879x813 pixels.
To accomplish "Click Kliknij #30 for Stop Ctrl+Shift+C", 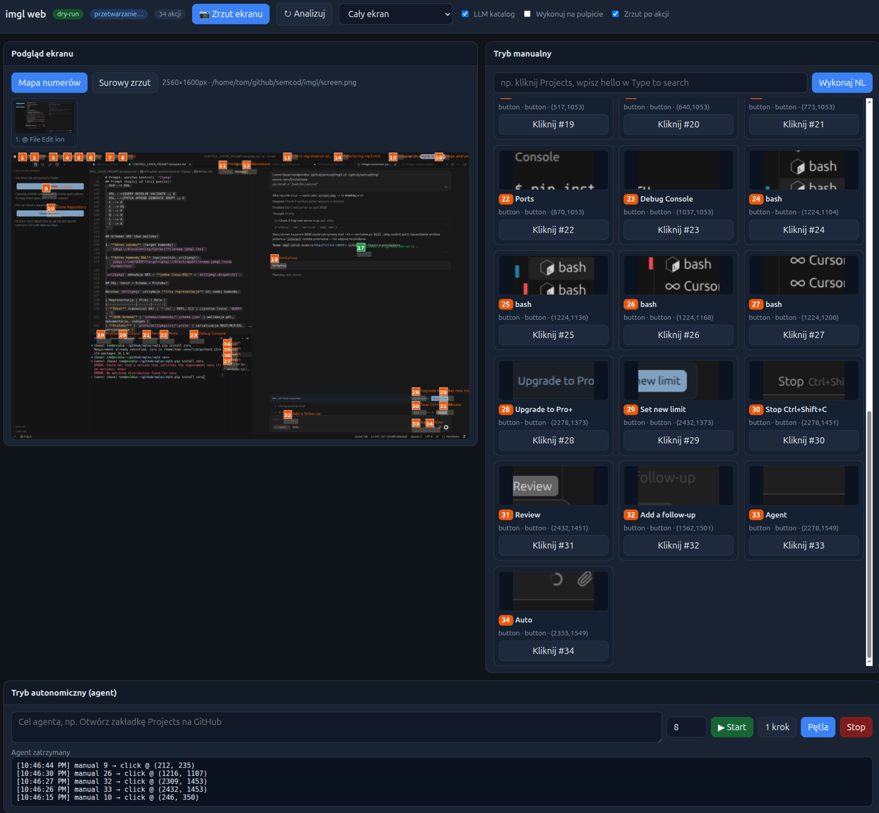I will coord(804,440).
